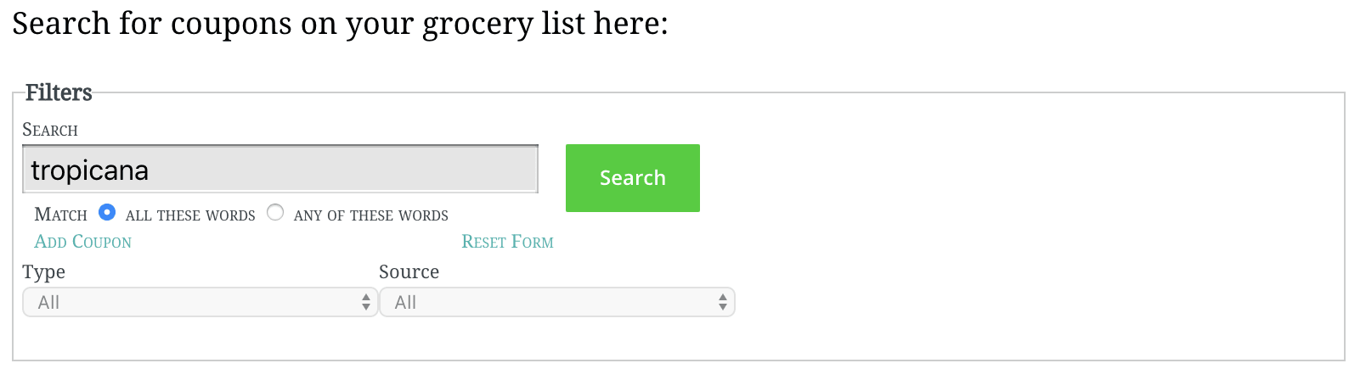Open the Type dropdown

(x=200, y=302)
